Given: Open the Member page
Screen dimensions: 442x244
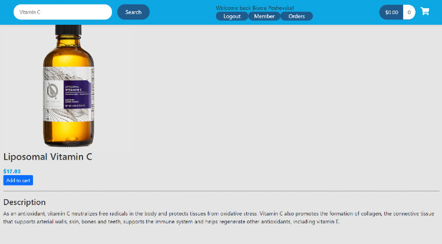Looking at the screenshot, I should point(264,17).
